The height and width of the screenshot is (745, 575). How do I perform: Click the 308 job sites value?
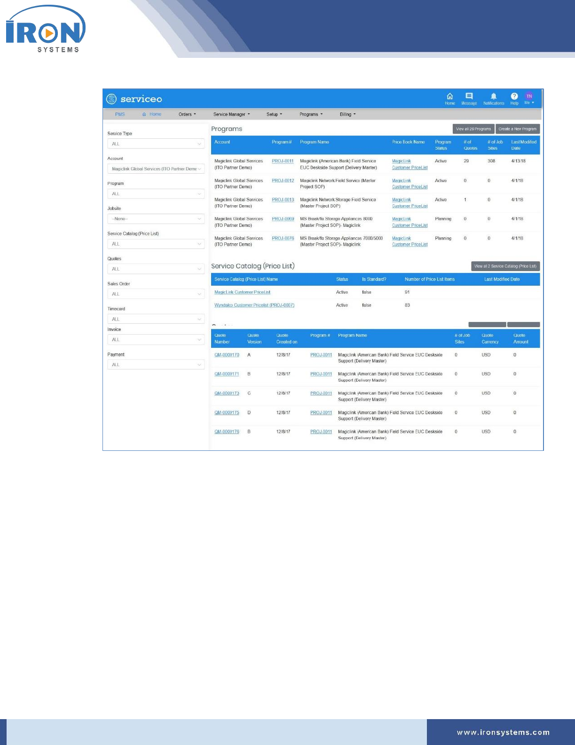(x=491, y=161)
